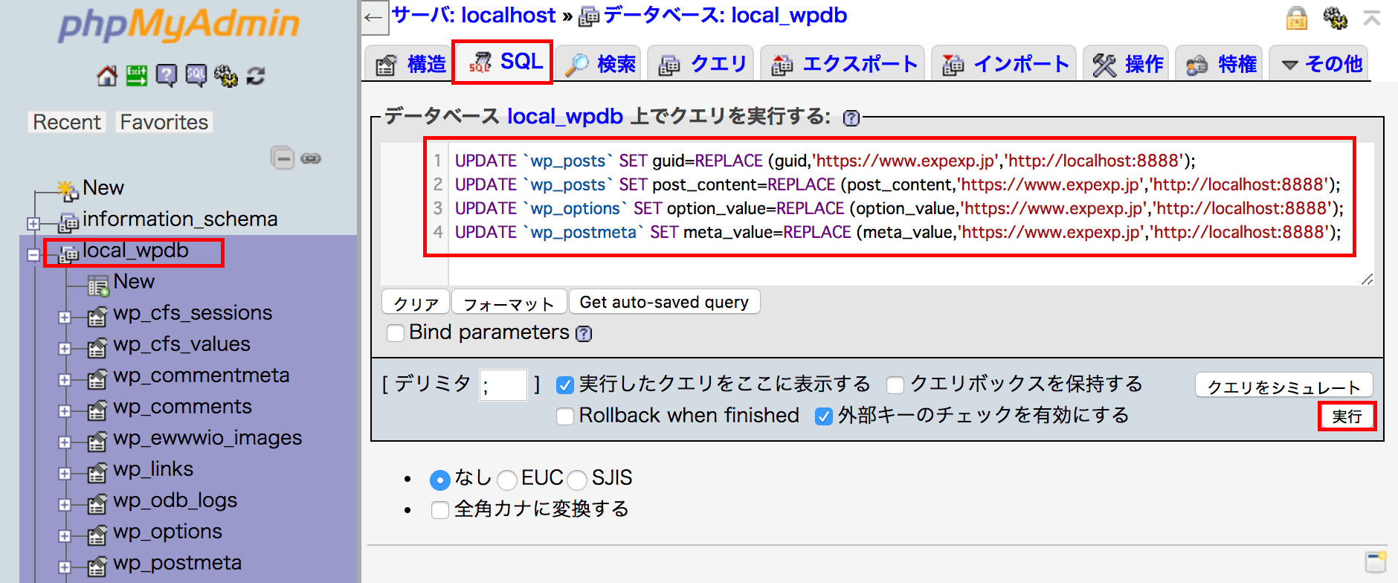Uncheck 外部キーのチェックを有効にする checkbox

[x=824, y=416]
